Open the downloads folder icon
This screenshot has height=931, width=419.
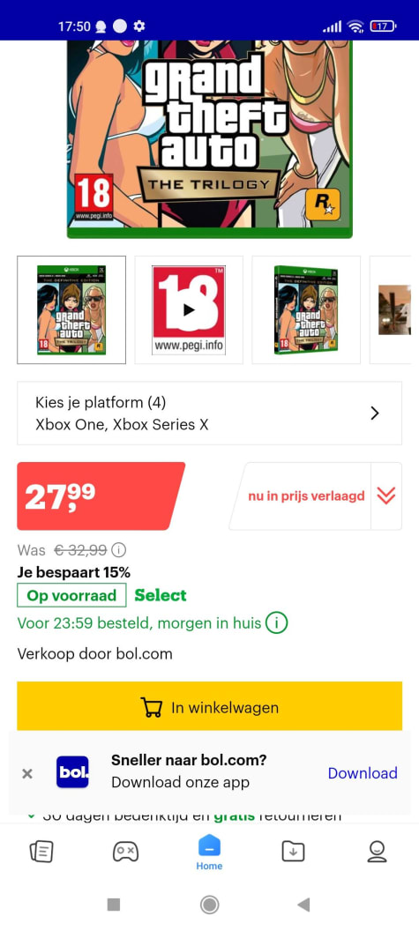click(293, 852)
